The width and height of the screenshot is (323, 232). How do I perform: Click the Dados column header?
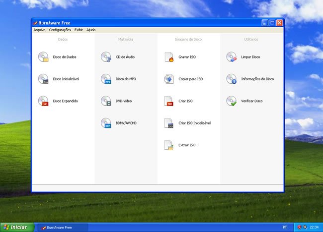click(x=63, y=39)
